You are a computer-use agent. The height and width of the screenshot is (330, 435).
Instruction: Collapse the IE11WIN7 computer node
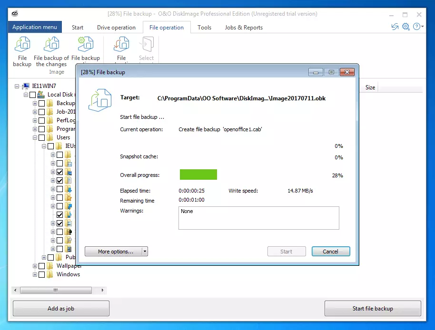(x=17, y=86)
